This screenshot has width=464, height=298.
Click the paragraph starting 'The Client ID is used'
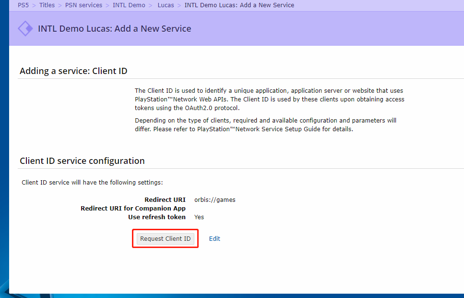tap(269, 99)
